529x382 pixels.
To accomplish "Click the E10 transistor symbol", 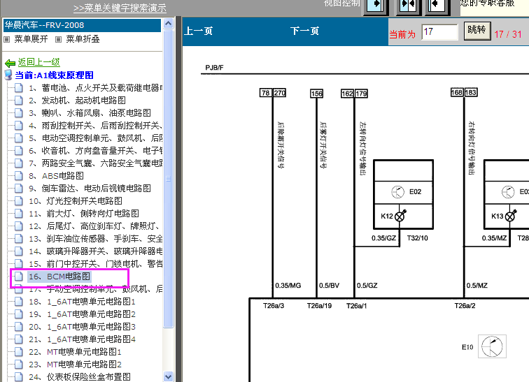I will pyautogui.click(x=492, y=346).
